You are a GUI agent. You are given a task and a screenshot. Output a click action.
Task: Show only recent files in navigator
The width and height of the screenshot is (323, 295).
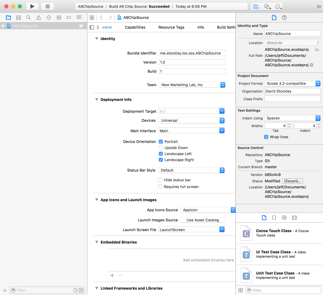click(x=76, y=290)
